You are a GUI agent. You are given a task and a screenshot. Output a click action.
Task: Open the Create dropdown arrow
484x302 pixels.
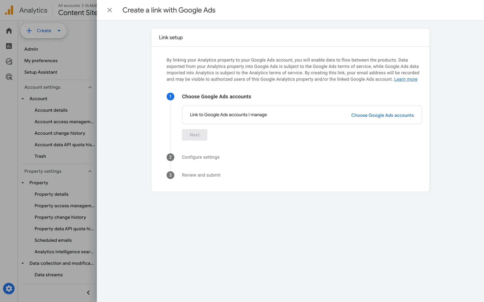(x=59, y=31)
